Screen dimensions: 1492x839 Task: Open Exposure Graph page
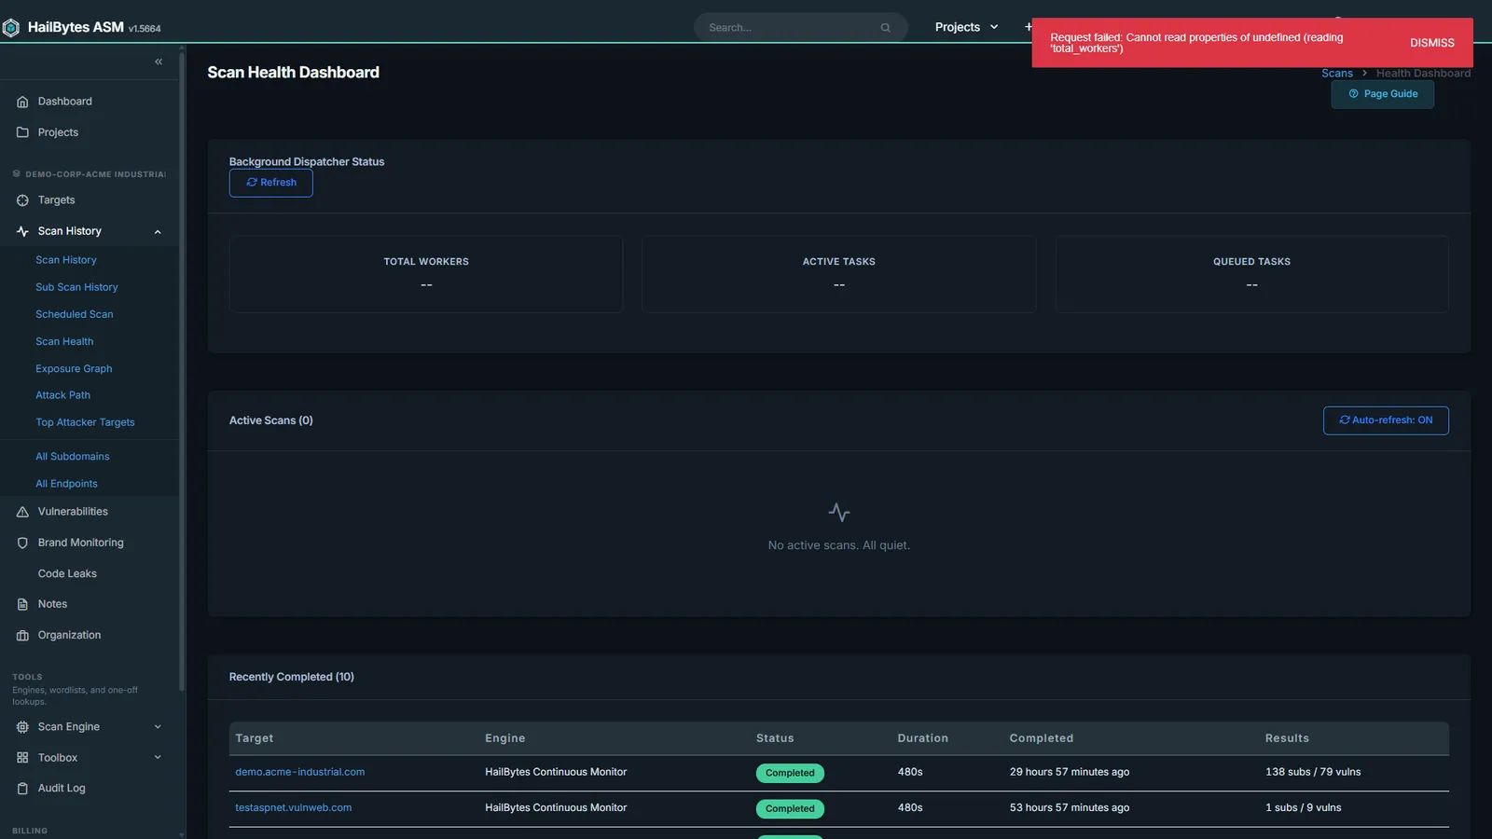tap(74, 368)
